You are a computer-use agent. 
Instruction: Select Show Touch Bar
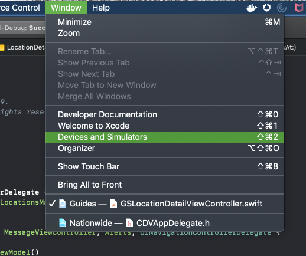coord(165,166)
